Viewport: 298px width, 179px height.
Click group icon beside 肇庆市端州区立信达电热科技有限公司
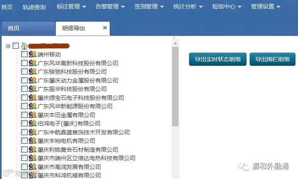[33, 158]
